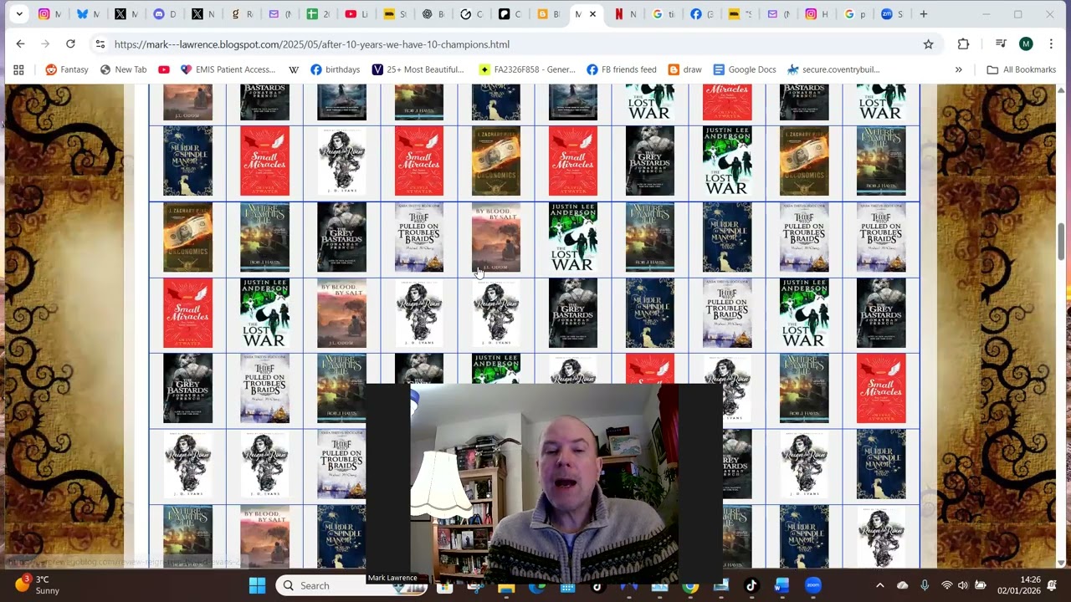This screenshot has width=1071, height=602.
Task: Open OneDrive cloud tray icon
Action: click(903, 585)
